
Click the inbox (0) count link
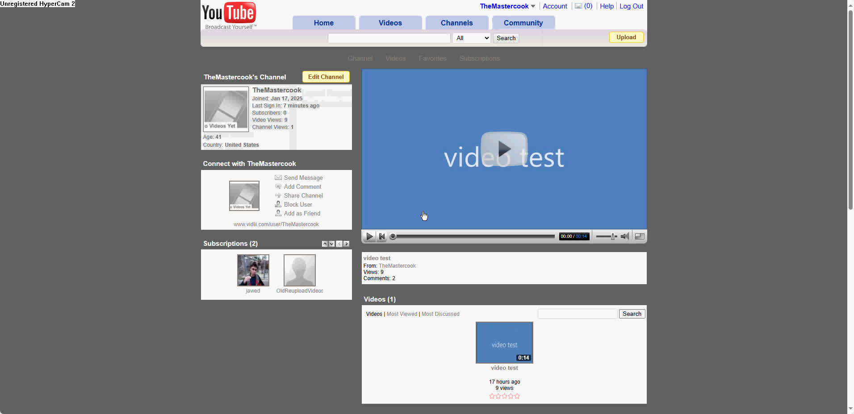pos(588,6)
